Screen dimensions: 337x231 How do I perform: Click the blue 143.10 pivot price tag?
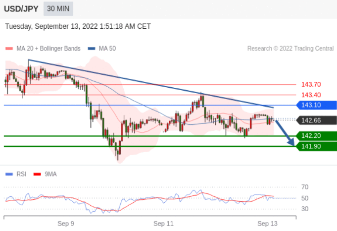(x=317, y=105)
